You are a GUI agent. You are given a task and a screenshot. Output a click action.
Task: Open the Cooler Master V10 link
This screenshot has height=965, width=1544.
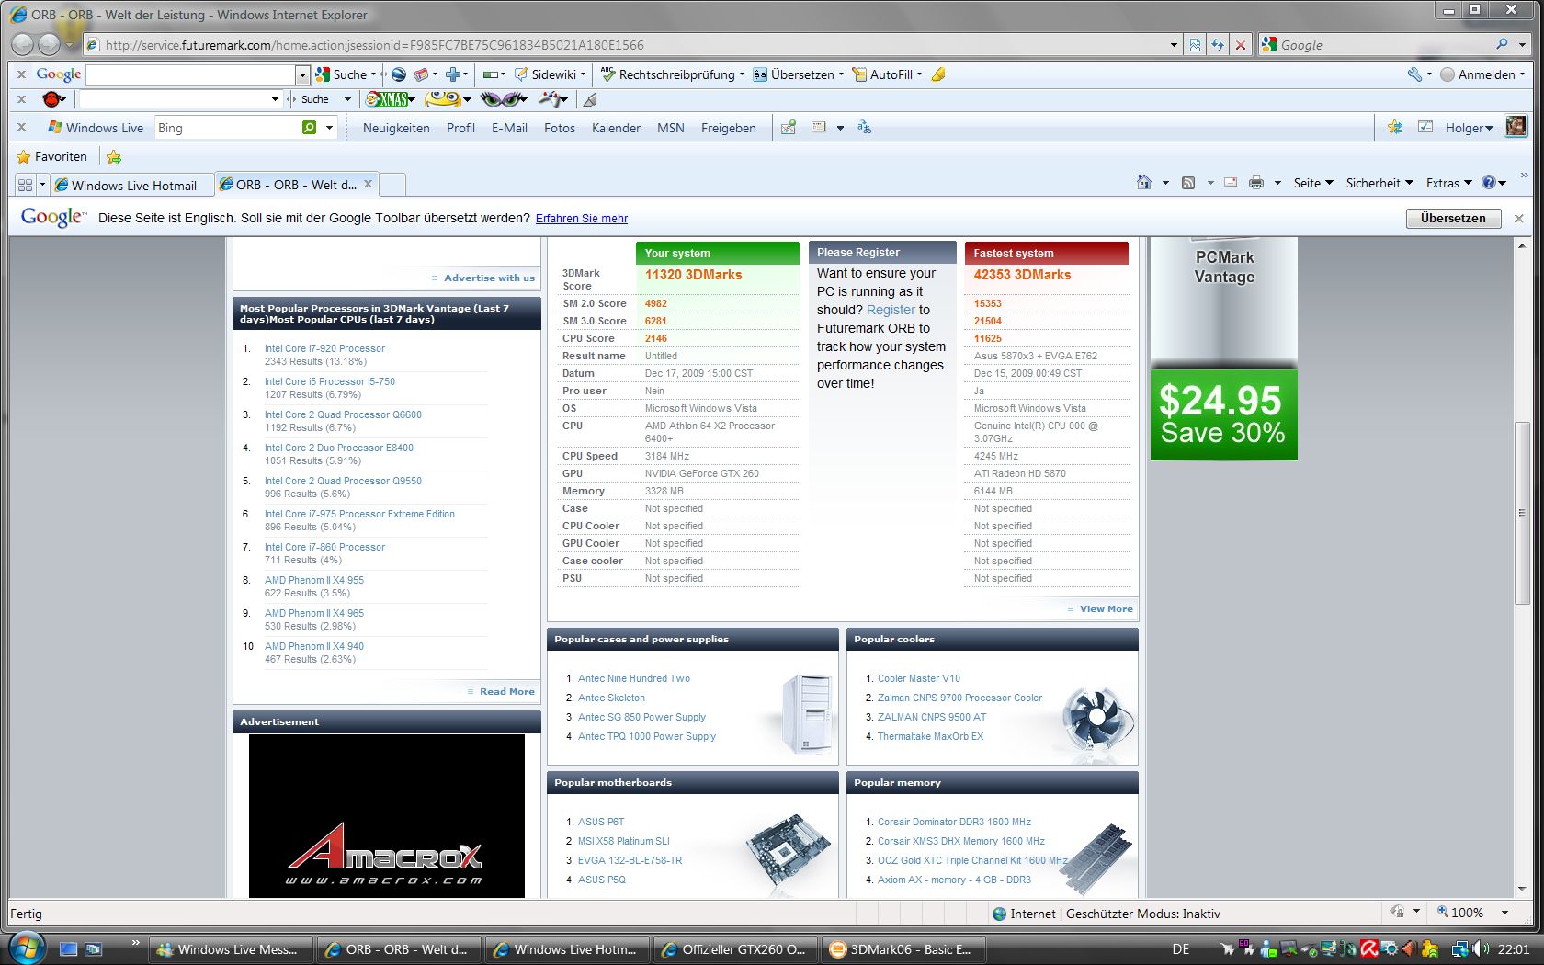(918, 678)
